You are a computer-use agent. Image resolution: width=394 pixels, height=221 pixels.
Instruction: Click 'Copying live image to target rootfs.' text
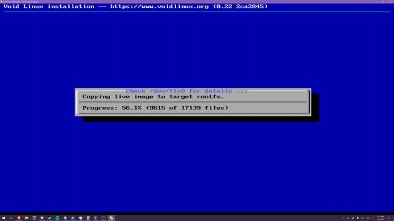(x=153, y=97)
